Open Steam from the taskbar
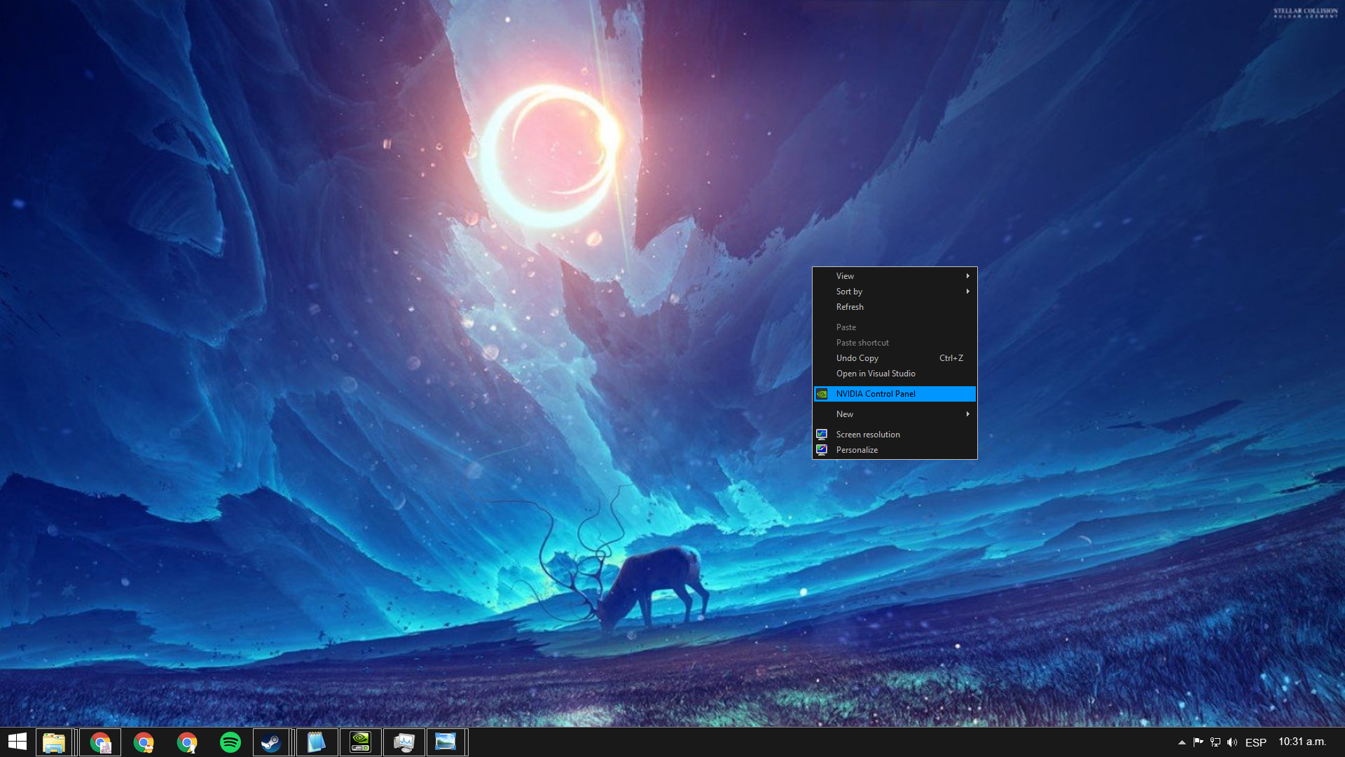The image size is (1345, 757). pyautogui.click(x=271, y=742)
